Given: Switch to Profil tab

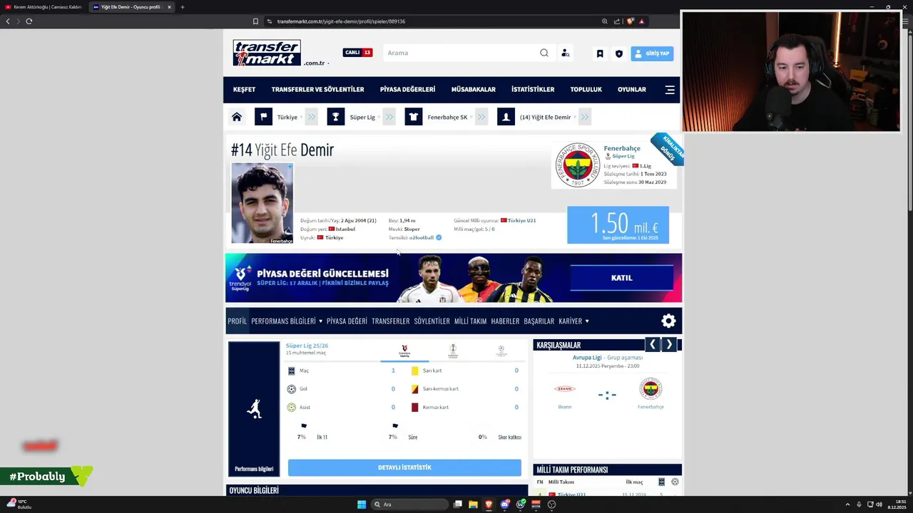Looking at the screenshot, I should (238, 321).
